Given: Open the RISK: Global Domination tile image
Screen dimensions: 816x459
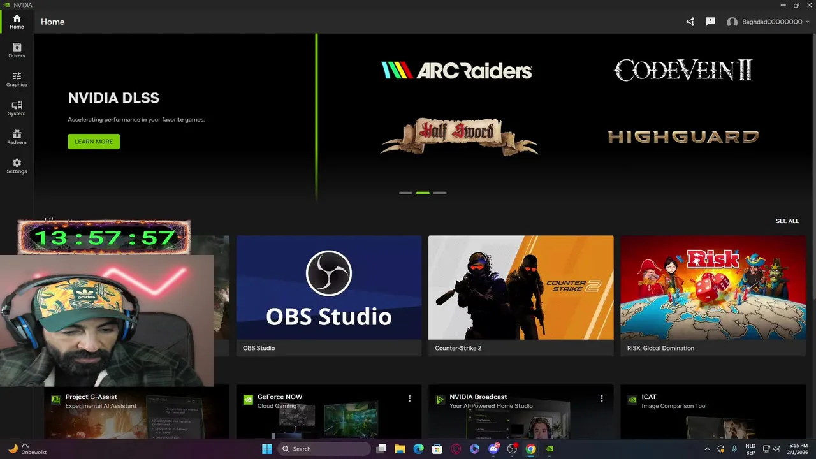Looking at the screenshot, I should tap(713, 288).
